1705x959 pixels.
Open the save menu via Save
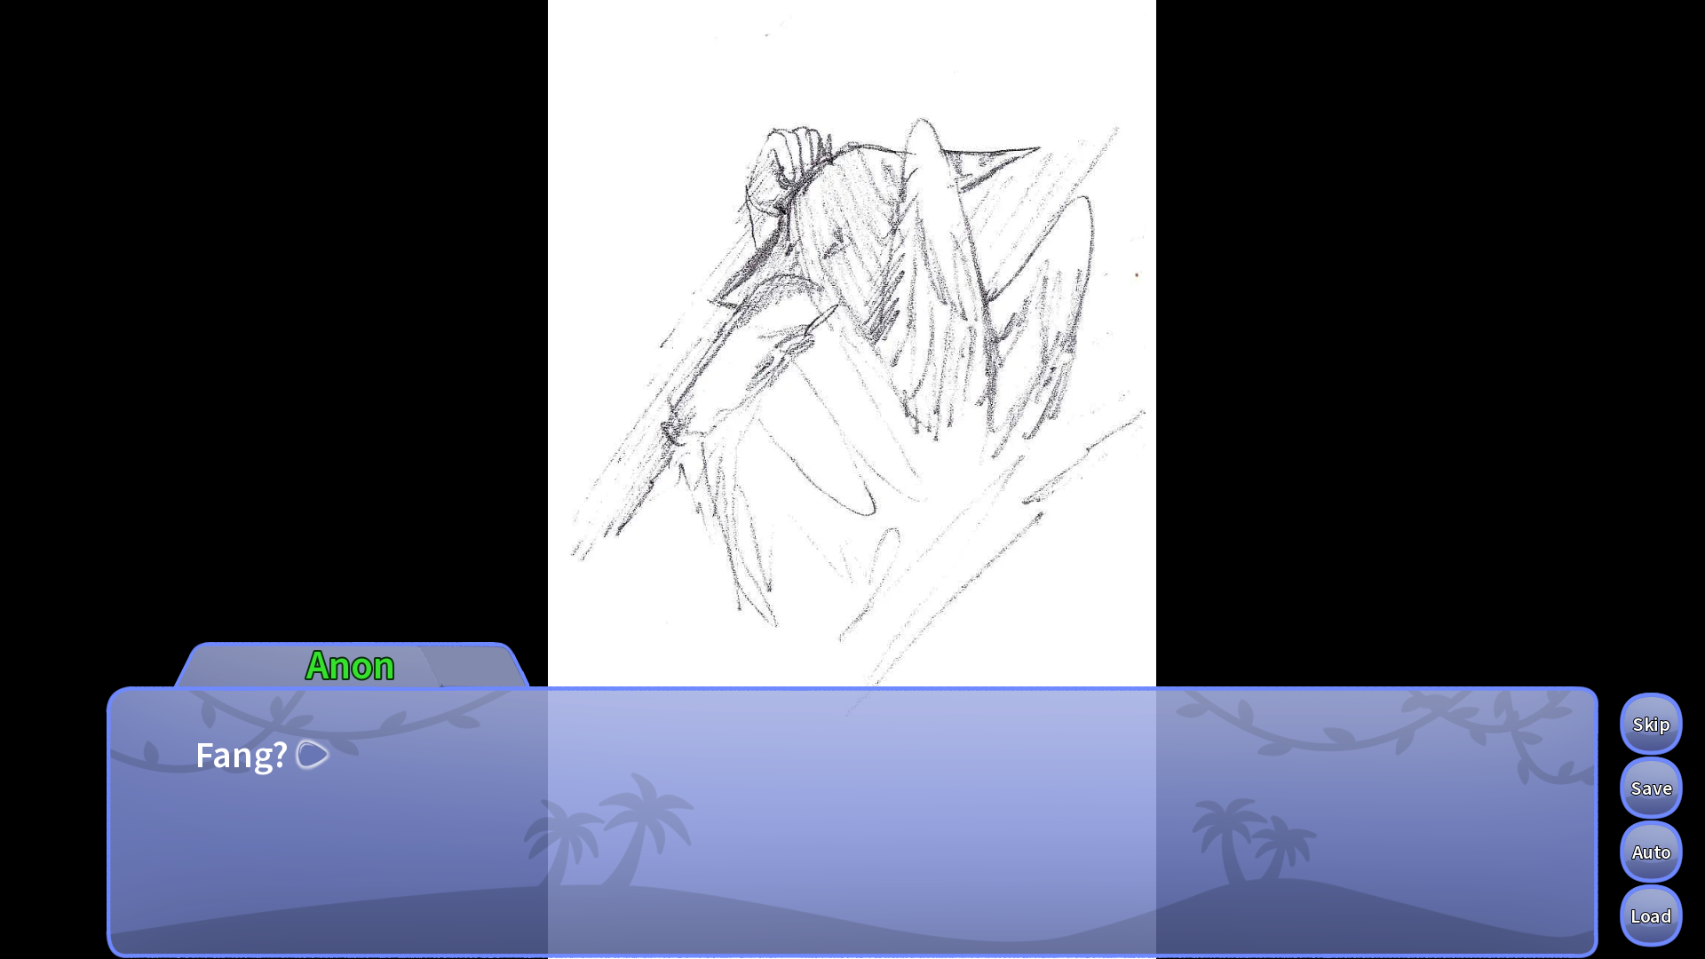point(1650,788)
